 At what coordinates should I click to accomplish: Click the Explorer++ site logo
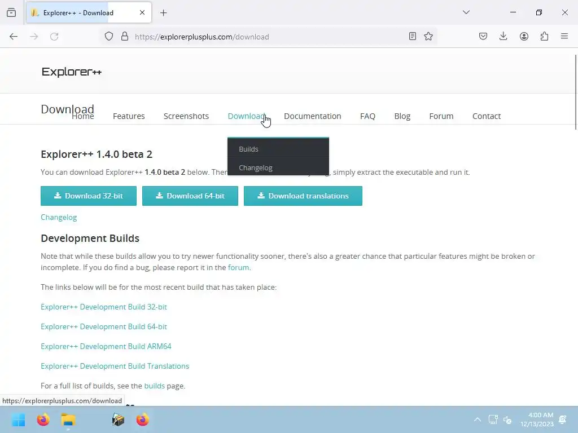tap(72, 72)
